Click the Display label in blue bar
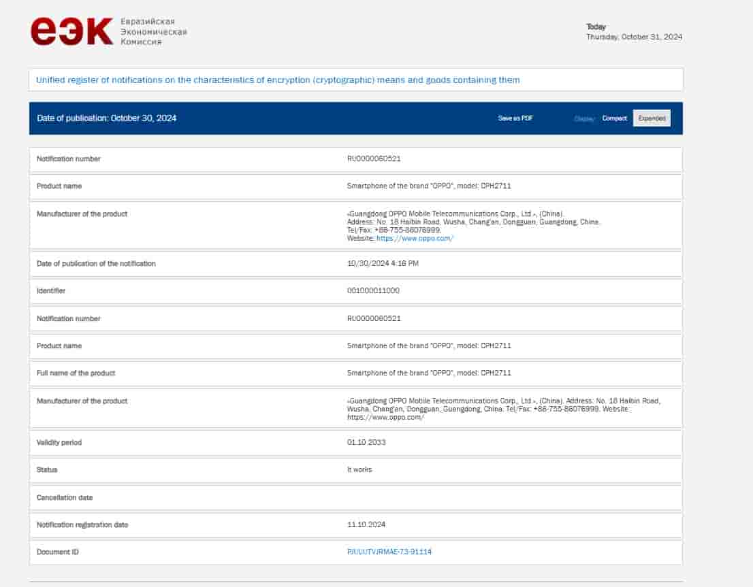Viewport: 753px width, 587px height. coord(584,118)
